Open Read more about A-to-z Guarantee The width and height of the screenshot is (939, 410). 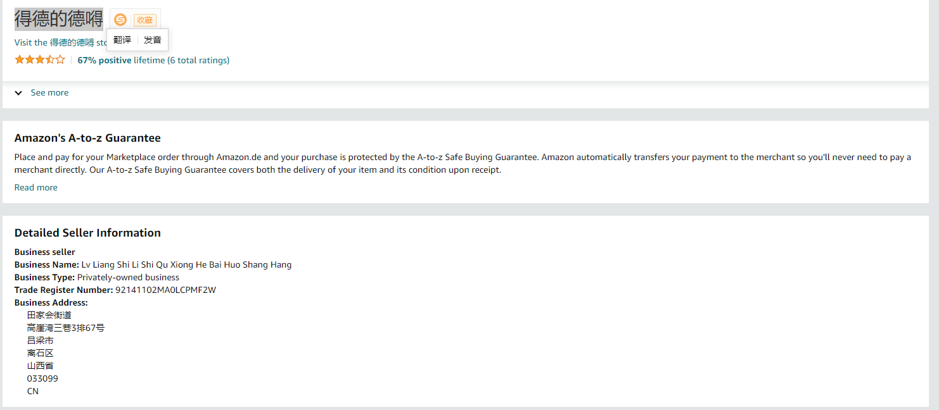click(x=36, y=187)
